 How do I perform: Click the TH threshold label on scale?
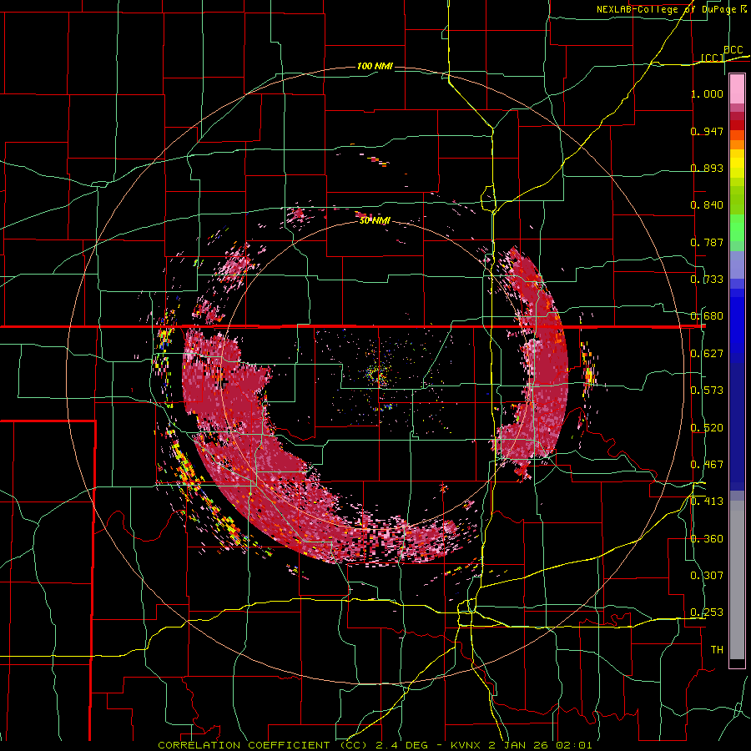(x=717, y=650)
